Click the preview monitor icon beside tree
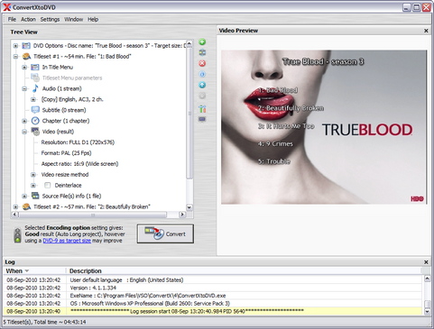This screenshot has height=329, width=434. (x=202, y=119)
